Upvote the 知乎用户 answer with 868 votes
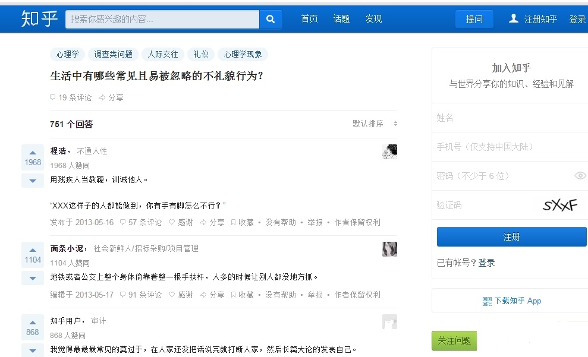The height and width of the screenshot is (357, 588). pos(33,326)
